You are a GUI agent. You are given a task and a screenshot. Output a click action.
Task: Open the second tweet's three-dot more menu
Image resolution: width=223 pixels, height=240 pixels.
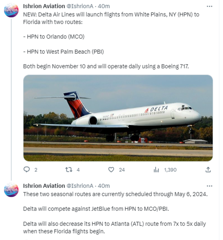(209, 186)
